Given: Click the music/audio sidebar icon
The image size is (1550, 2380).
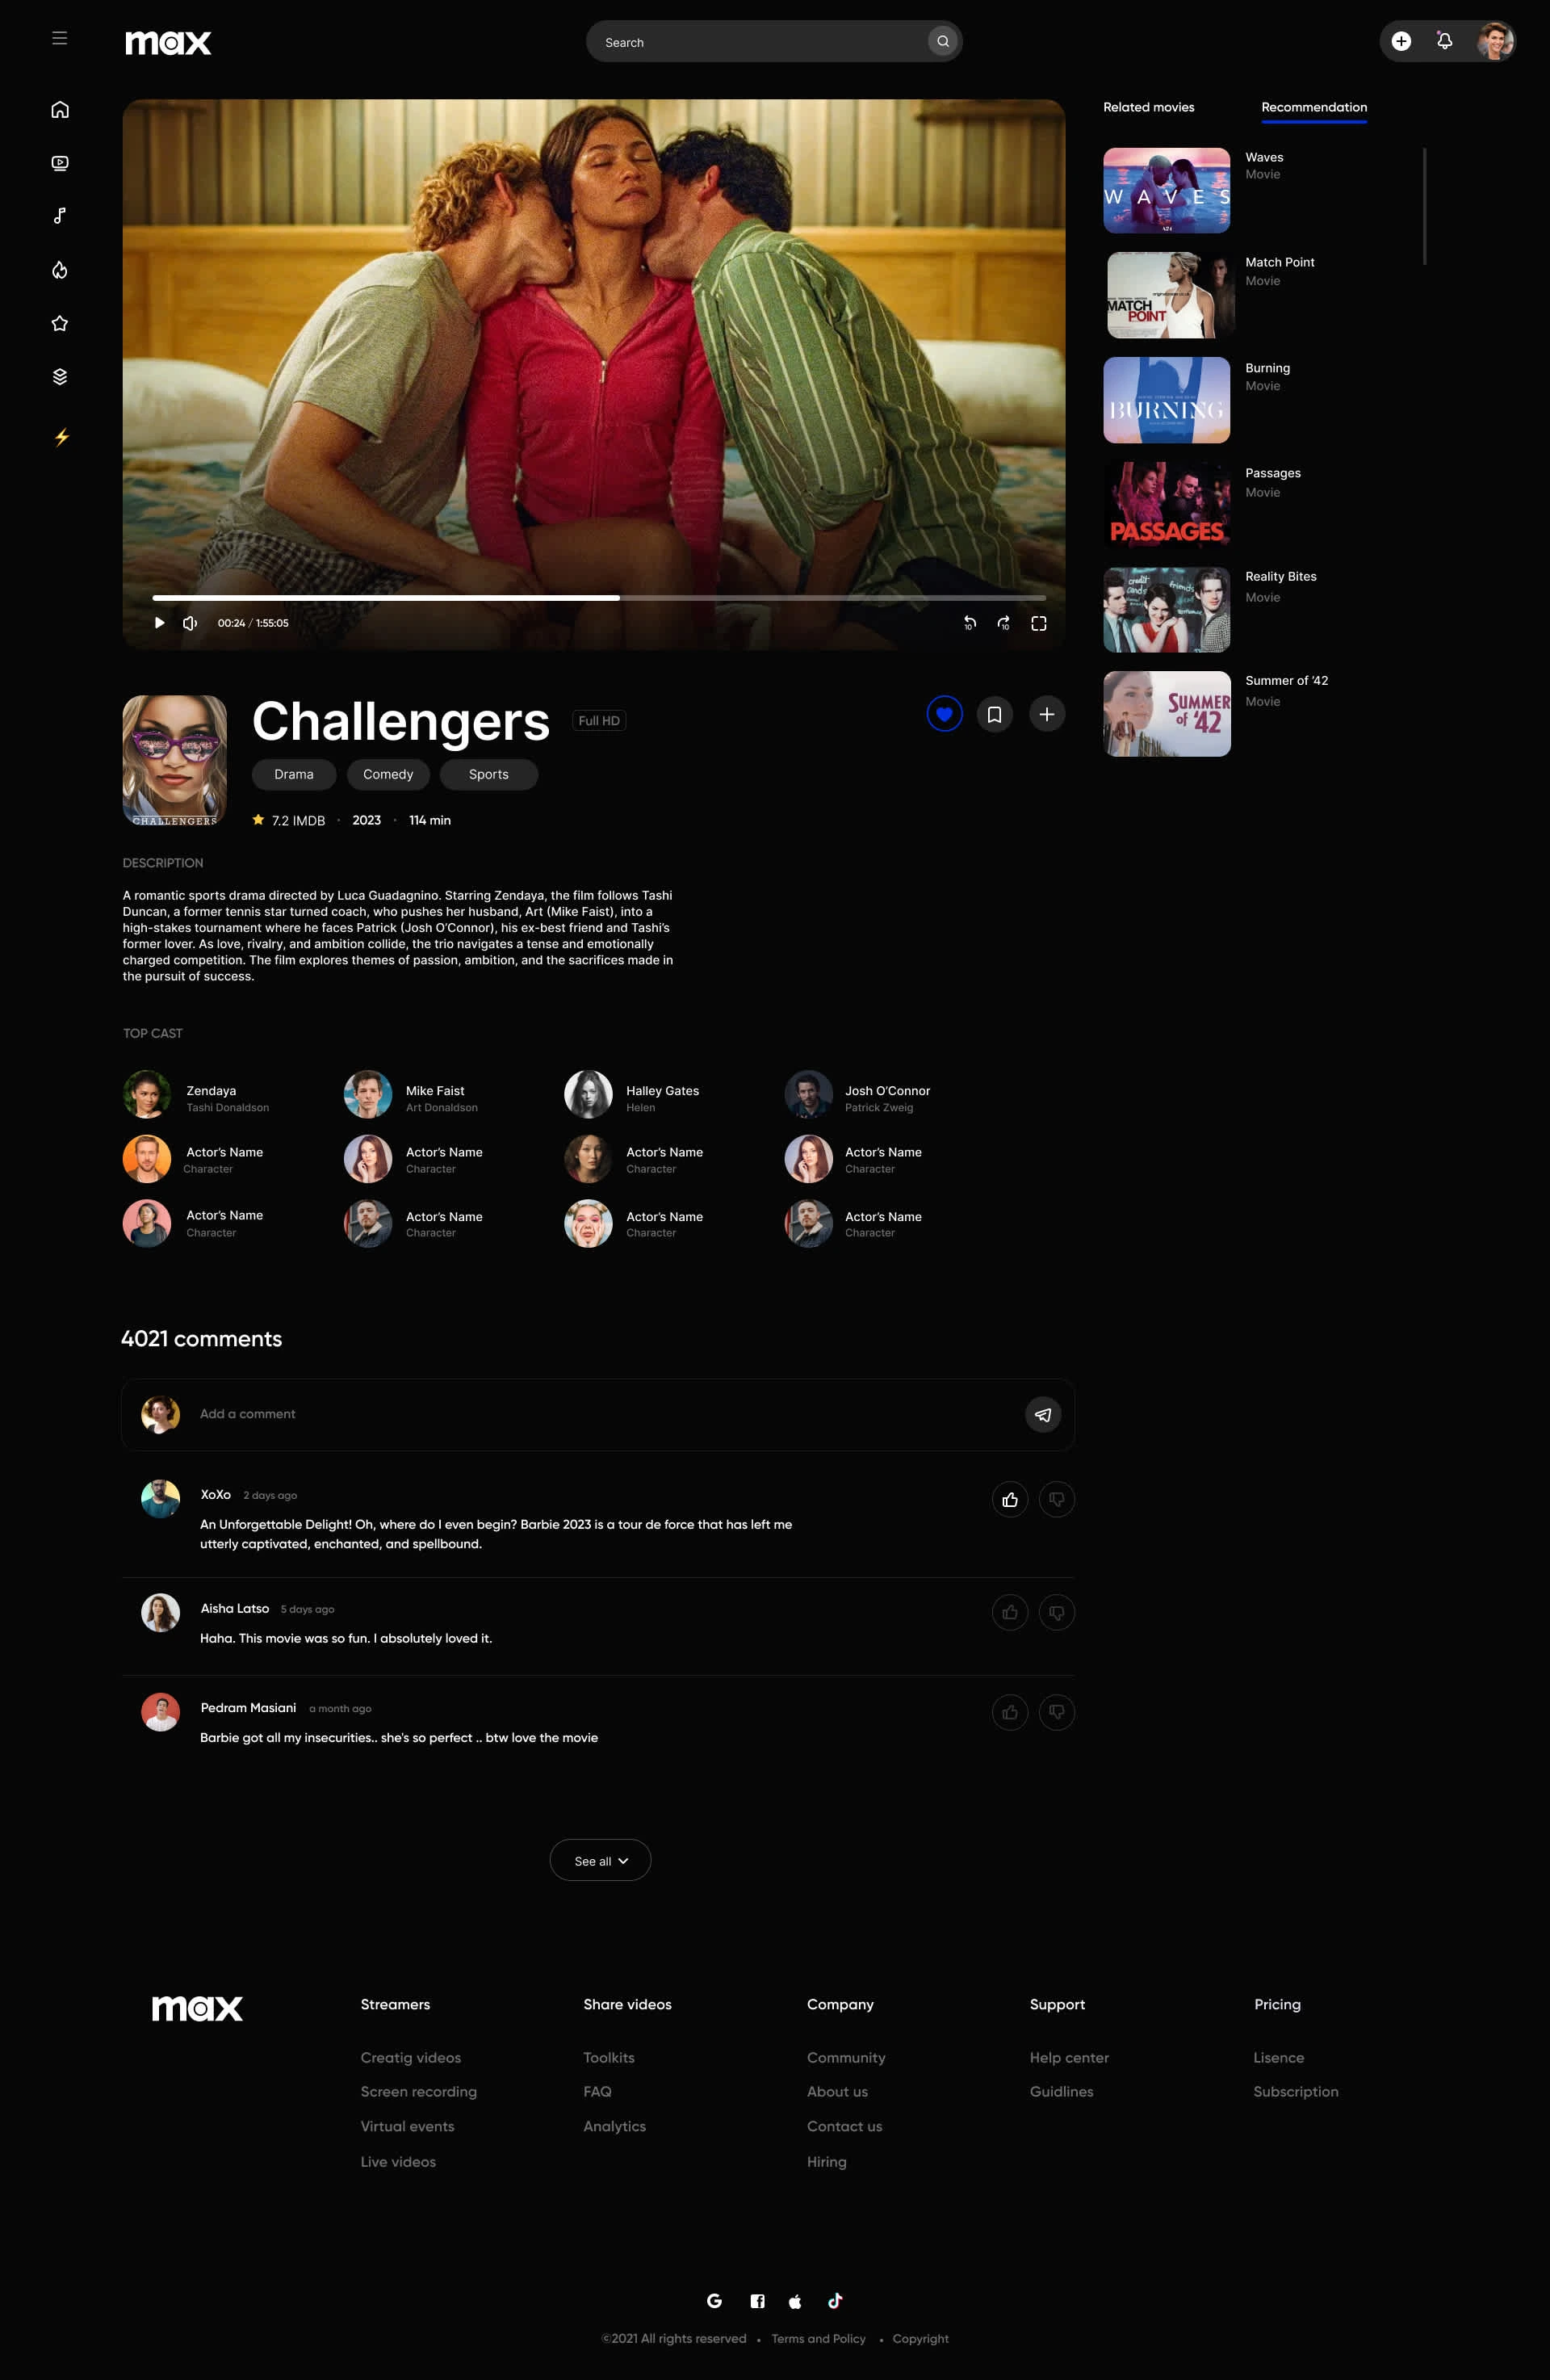Looking at the screenshot, I should pyautogui.click(x=61, y=215).
